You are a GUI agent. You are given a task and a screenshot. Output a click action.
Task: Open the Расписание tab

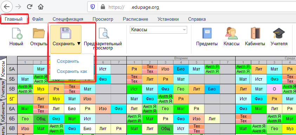135,19
